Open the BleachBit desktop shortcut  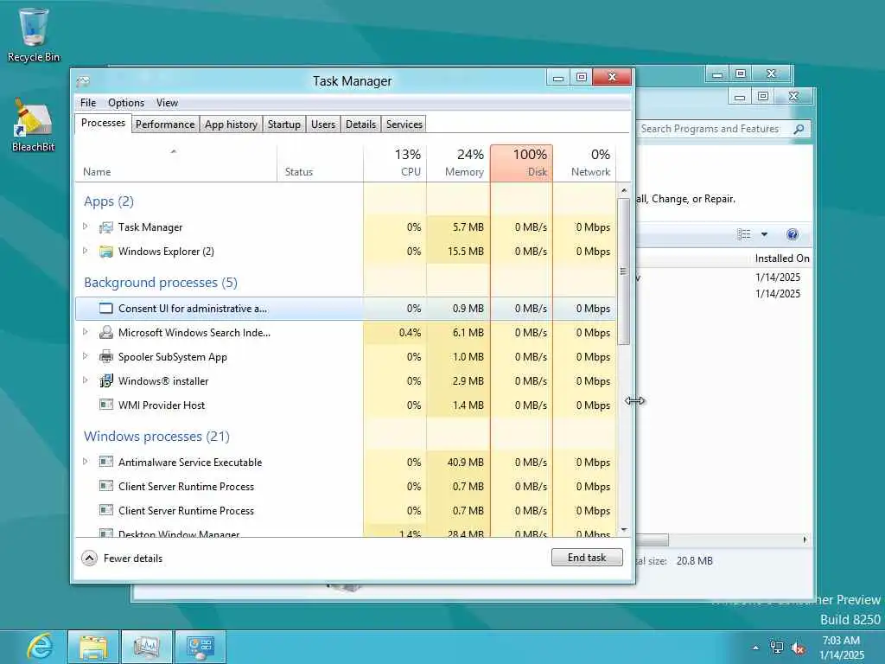[34, 125]
